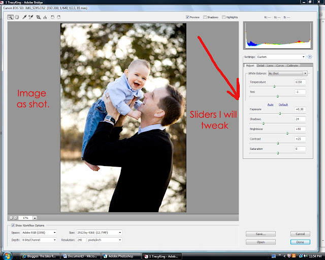Expand the Settings dropdown
The height and width of the screenshot is (260, 325).
click(281, 57)
